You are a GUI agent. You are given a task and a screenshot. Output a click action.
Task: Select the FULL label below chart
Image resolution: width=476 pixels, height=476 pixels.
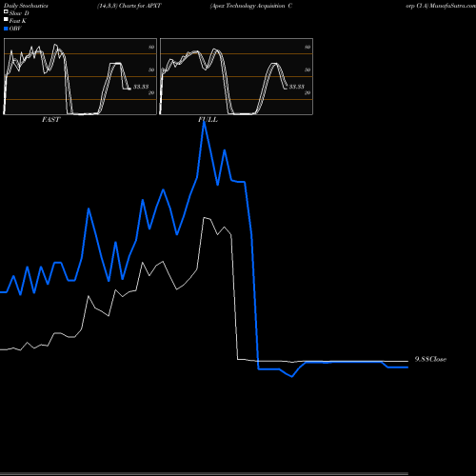click(208, 120)
